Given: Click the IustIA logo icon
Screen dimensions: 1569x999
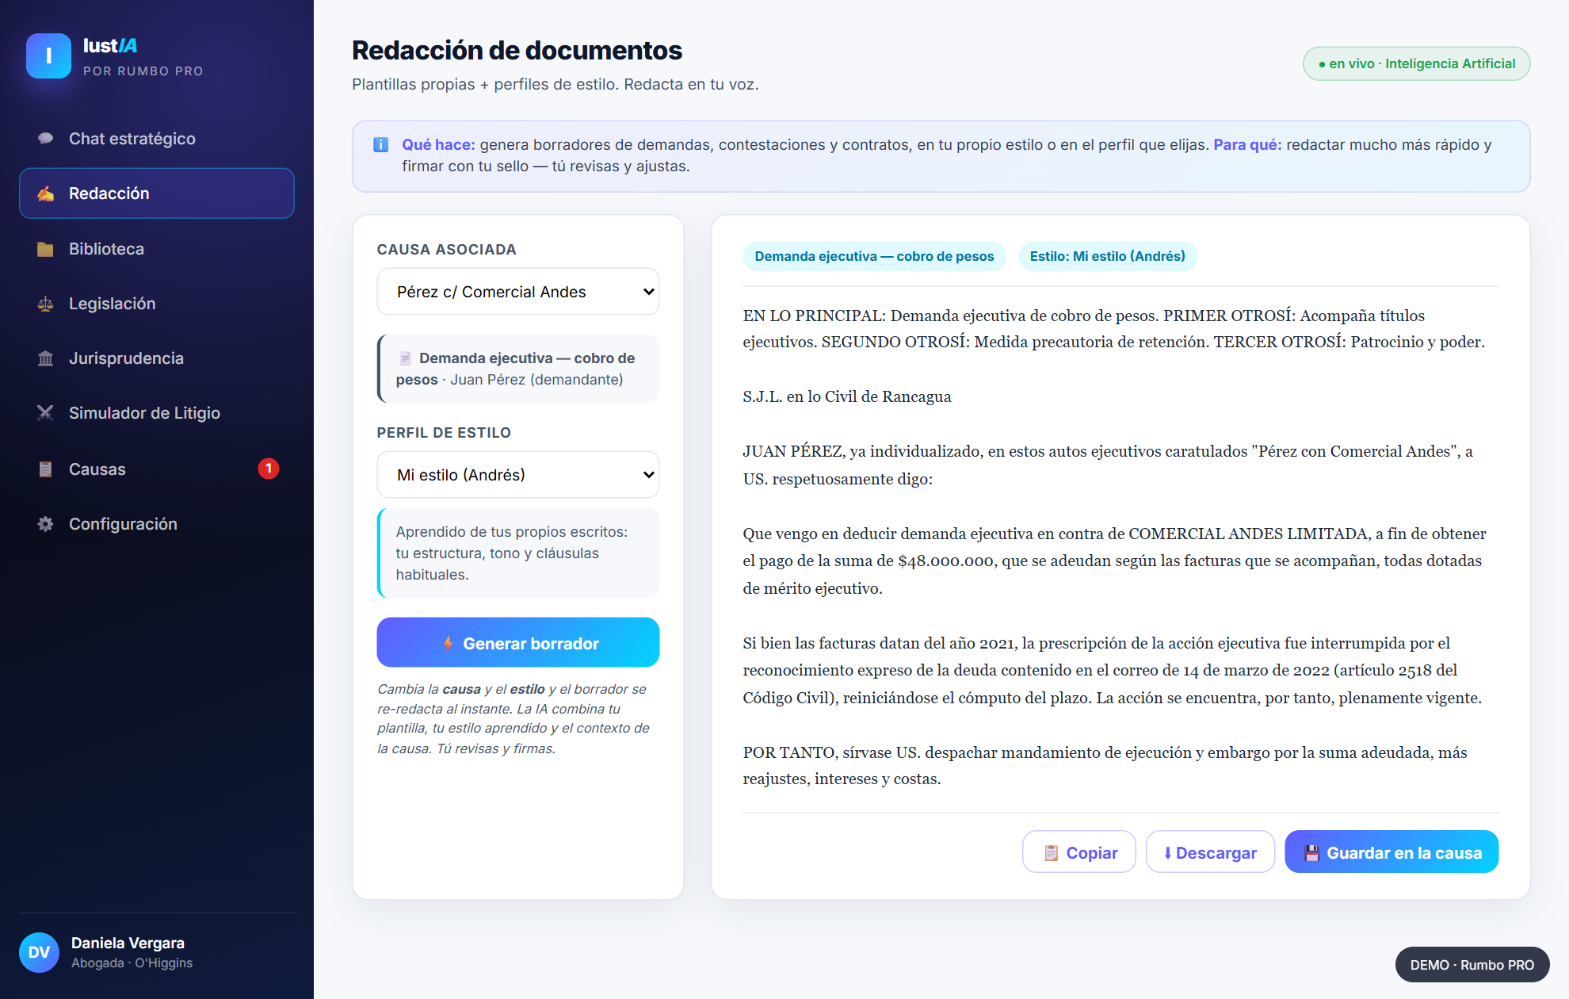Looking at the screenshot, I should coord(48,55).
